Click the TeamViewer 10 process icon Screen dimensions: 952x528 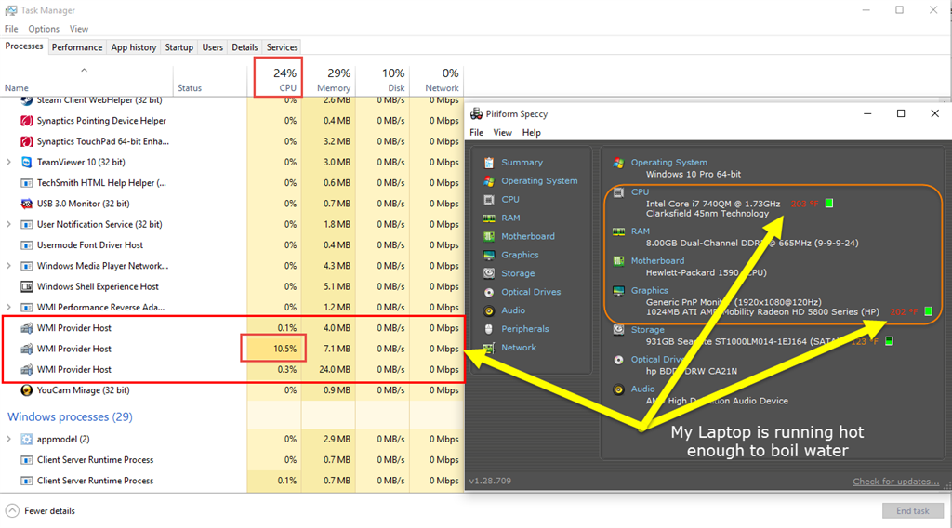27,163
